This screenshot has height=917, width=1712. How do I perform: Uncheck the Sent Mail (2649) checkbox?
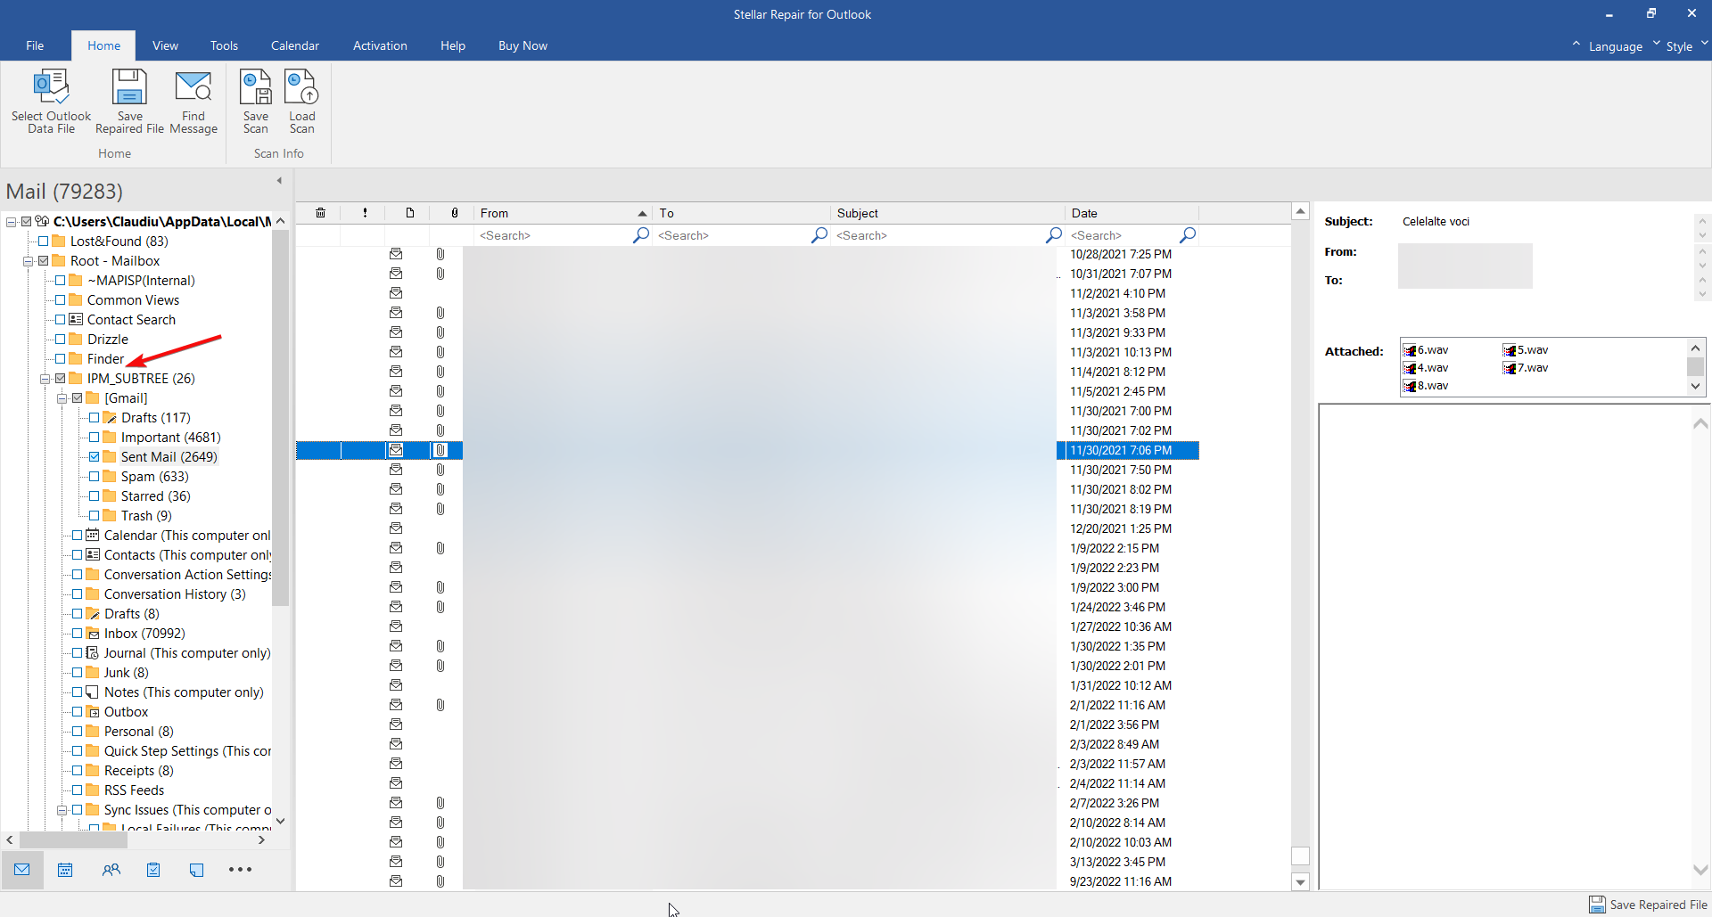[x=95, y=457]
